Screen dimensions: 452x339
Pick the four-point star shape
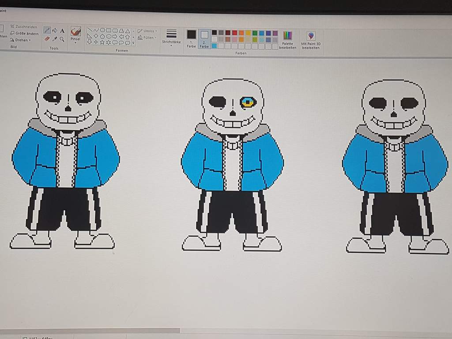(x=96, y=42)
